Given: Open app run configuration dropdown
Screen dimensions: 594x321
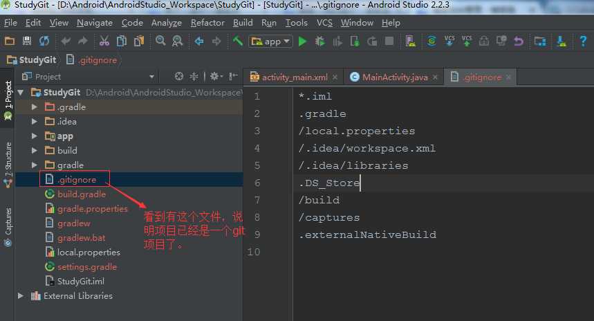Looking at the screenshot, I should click(x=270, y=42).
